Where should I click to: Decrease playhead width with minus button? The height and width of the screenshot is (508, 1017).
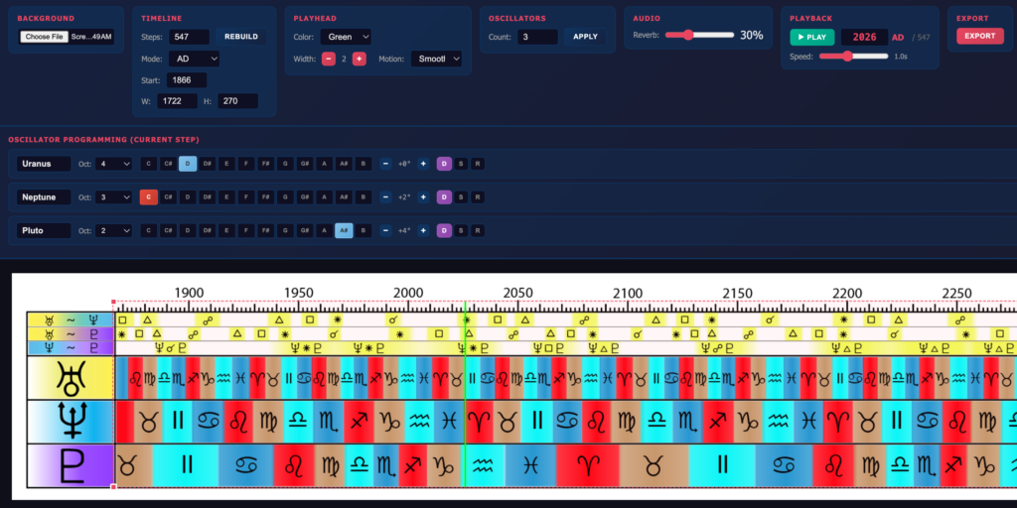[x=329, y=60]
